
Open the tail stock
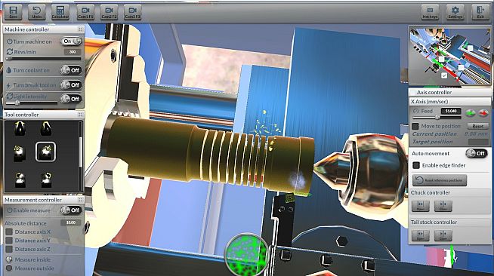421,235
